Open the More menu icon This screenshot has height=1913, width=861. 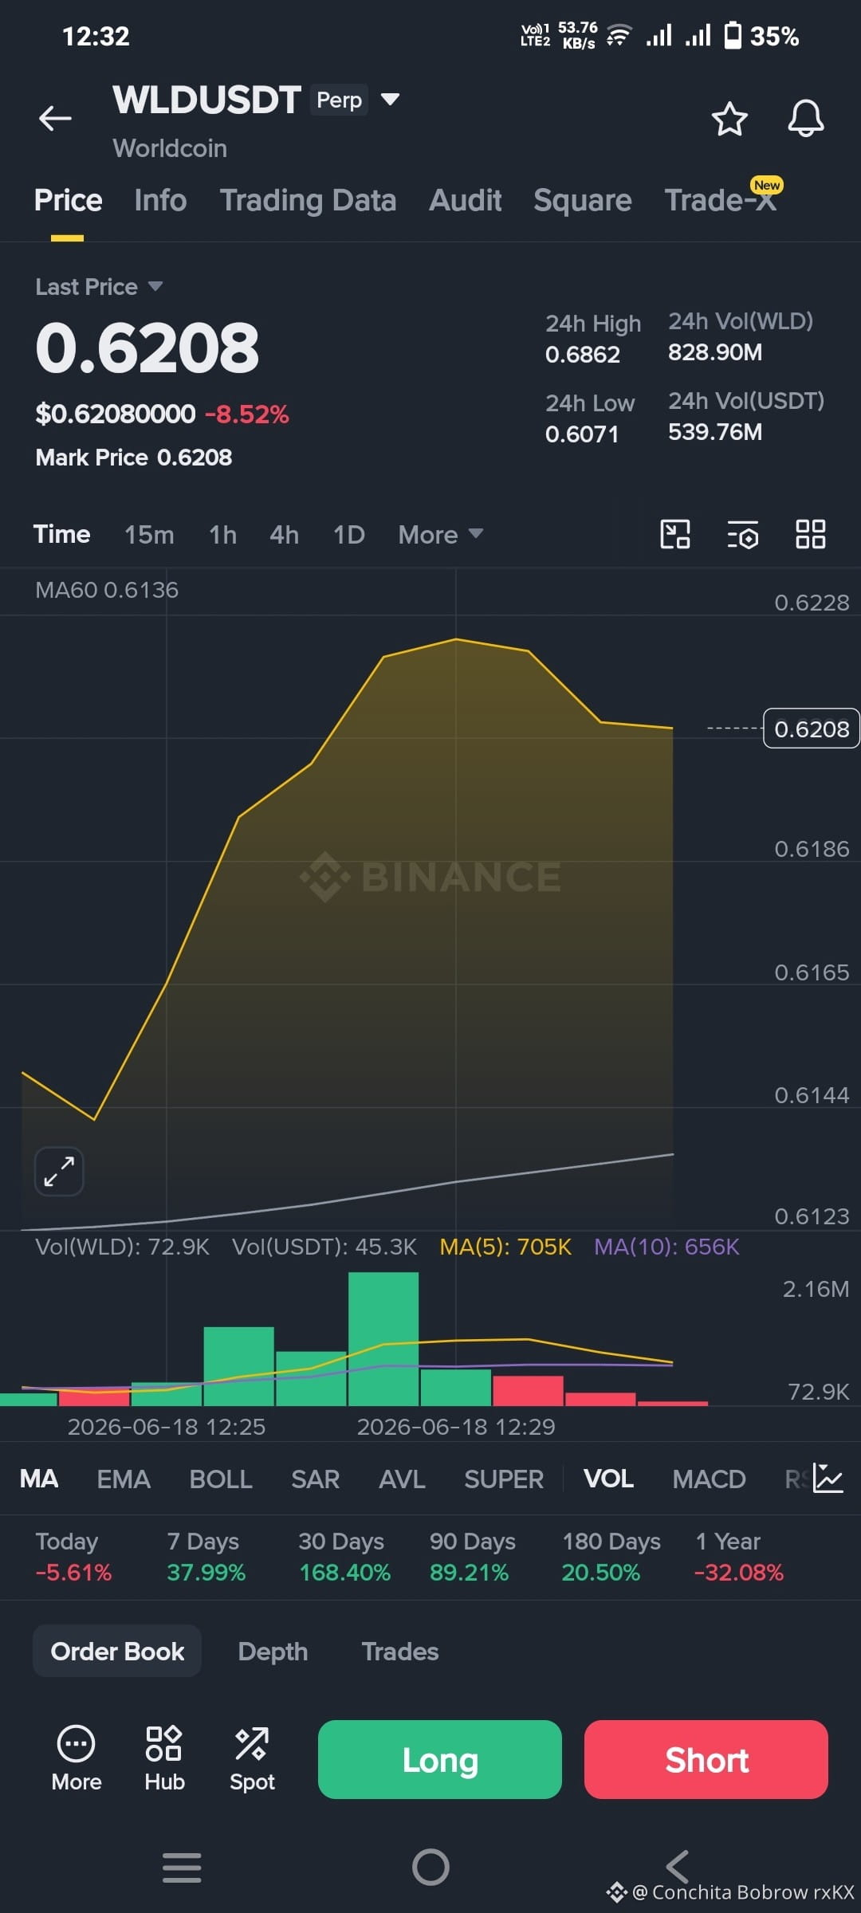pyautogui.click(x=77, y=1759)
